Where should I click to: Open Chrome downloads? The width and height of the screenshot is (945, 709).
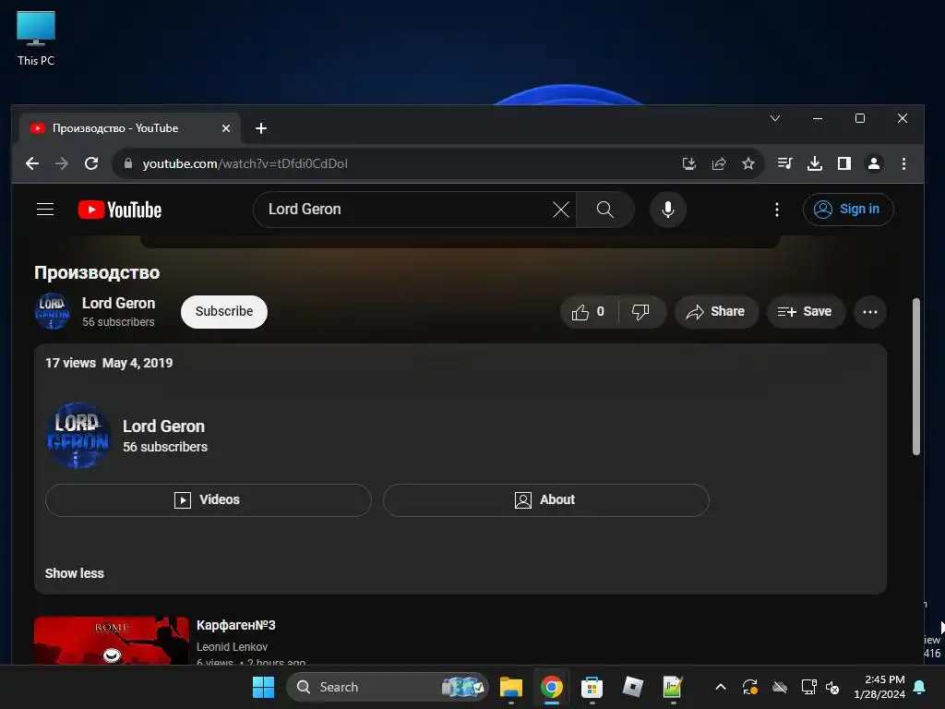pyautogui.click(x=815, y=163)
